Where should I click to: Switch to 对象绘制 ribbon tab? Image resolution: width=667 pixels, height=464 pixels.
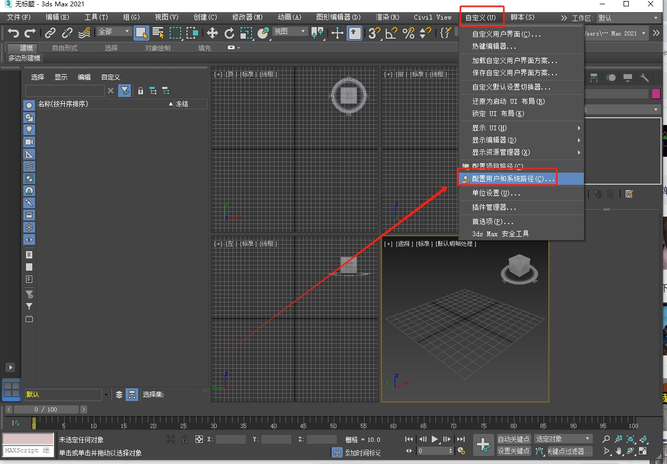(158, 48)
